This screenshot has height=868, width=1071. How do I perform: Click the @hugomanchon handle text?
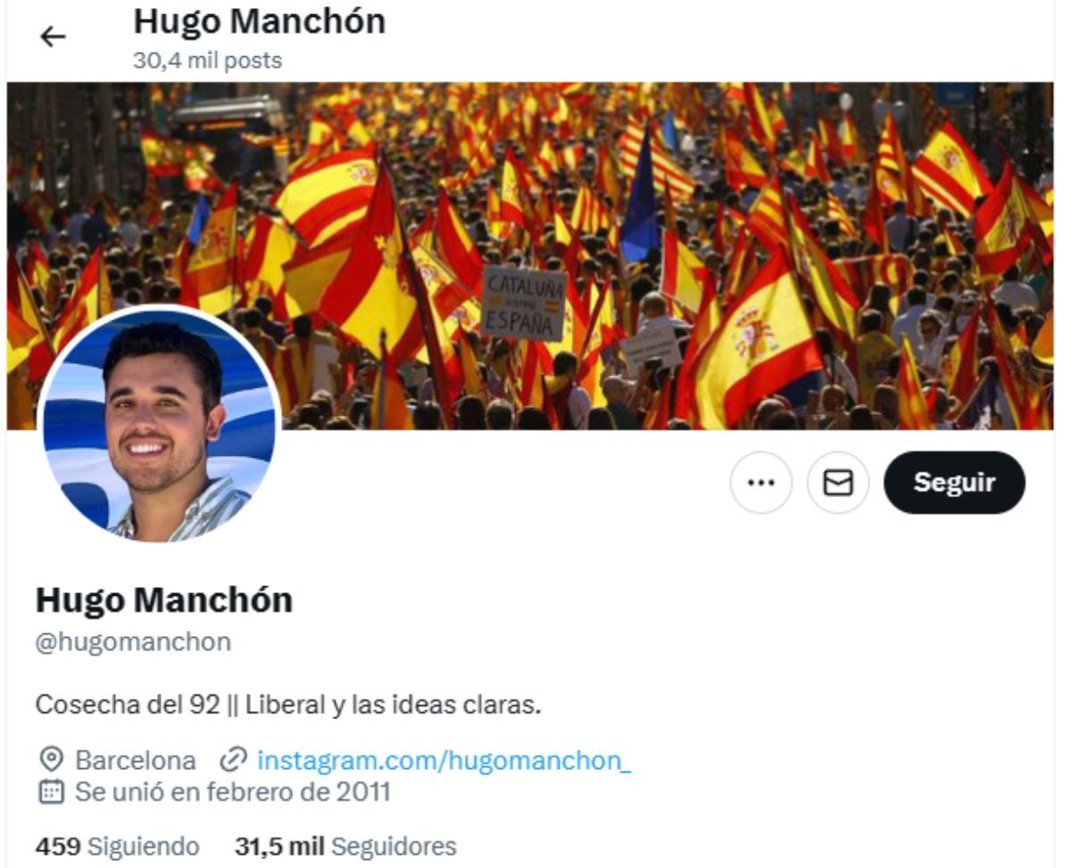(x=133, y=642)
